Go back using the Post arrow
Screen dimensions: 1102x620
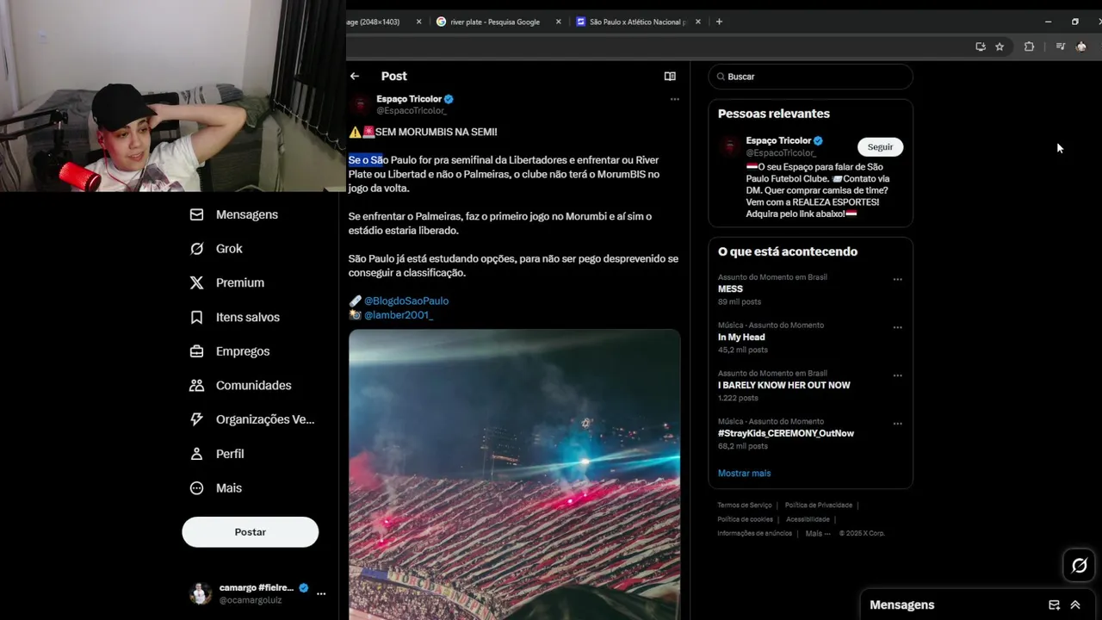point(355,76)
